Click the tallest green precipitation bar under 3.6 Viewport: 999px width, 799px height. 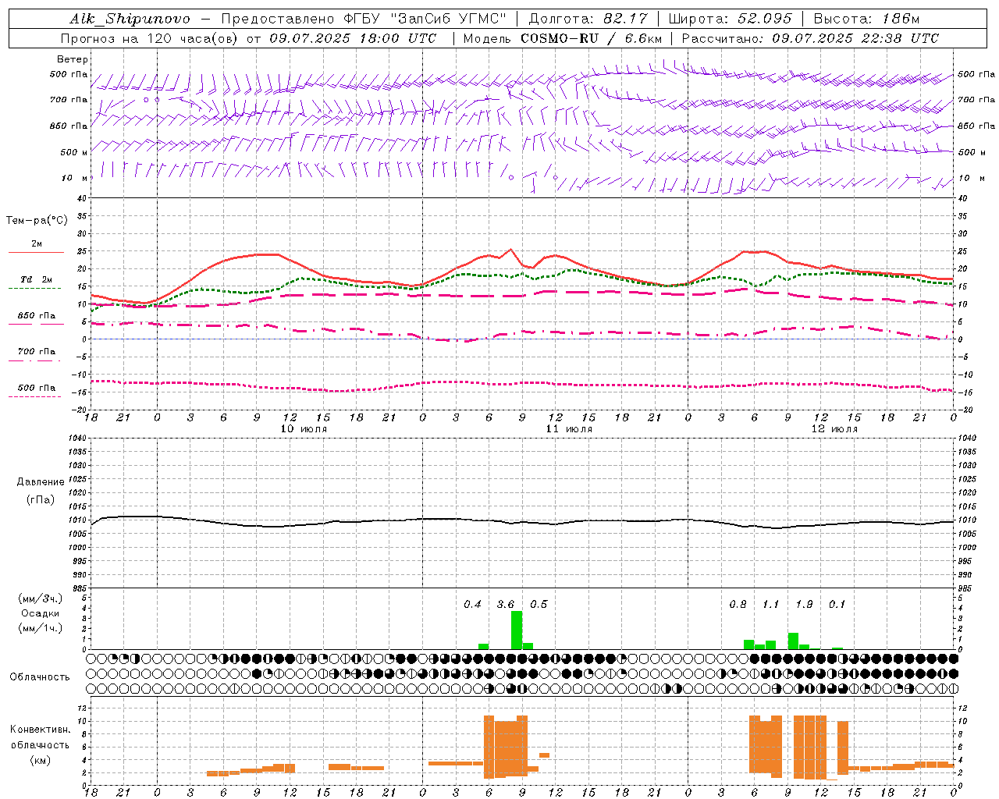point(517,630)
